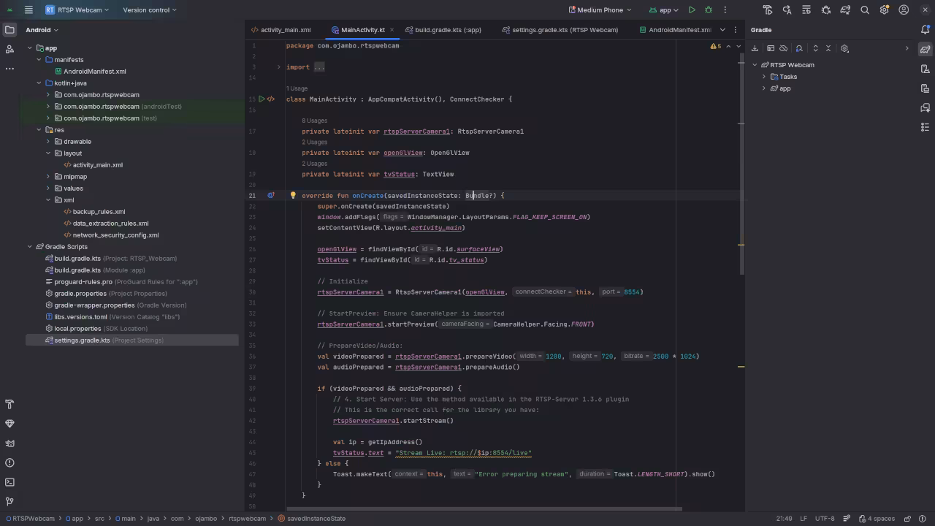Switch to the build.gradle.kts (:app) tab
The width and height of the screenshot is (935, 526).
pos(447,30)
